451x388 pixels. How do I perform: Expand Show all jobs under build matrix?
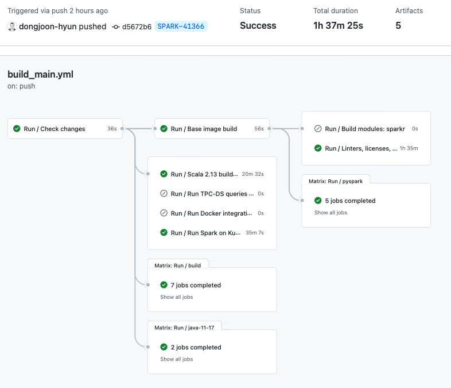click(x=176, y=297)
